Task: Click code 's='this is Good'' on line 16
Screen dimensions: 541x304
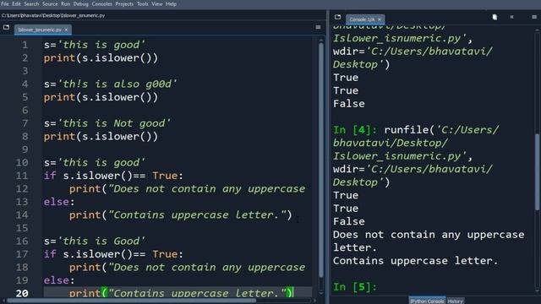Action: 94,242
